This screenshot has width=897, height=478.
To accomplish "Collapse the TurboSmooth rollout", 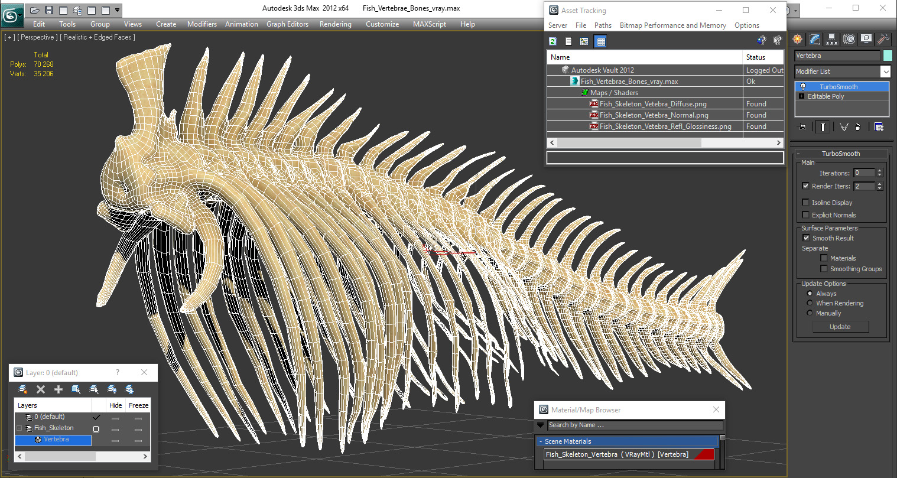I will pos(799,154).
